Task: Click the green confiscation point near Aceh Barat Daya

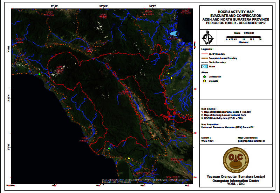Action: click(x=40, y=74)
